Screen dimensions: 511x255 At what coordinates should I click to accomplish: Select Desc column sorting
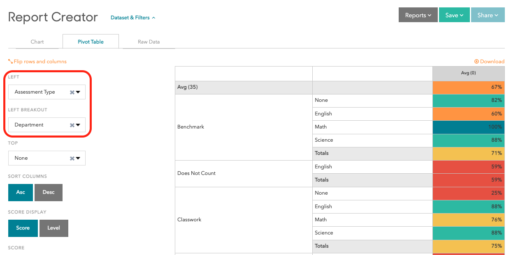pyautogui.click(x=49, y=193)
